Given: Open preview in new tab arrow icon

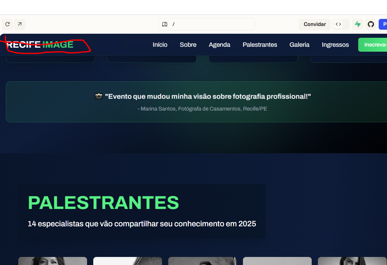Looking at the screenshot, I should [x=20, y=24].
